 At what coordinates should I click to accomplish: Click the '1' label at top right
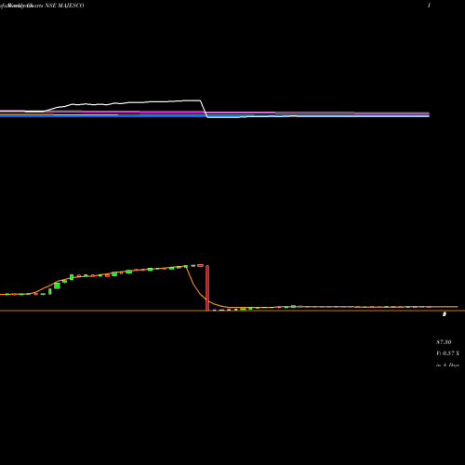tap(429, 6)
